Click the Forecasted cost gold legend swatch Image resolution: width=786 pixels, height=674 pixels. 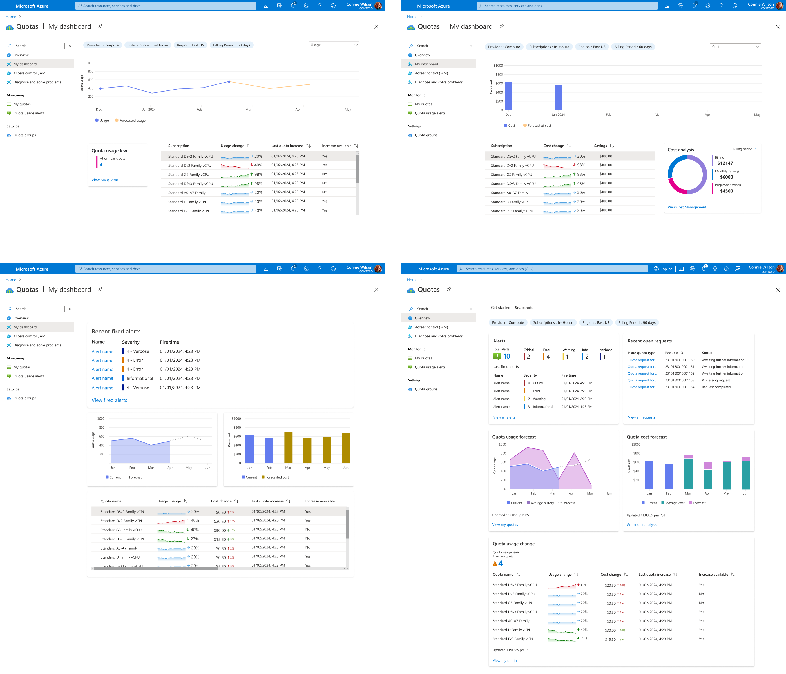coord(263,477)
